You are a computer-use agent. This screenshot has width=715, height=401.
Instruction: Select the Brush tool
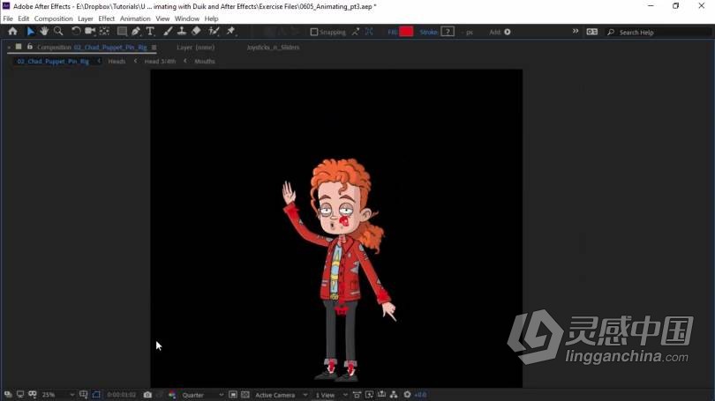168,32
